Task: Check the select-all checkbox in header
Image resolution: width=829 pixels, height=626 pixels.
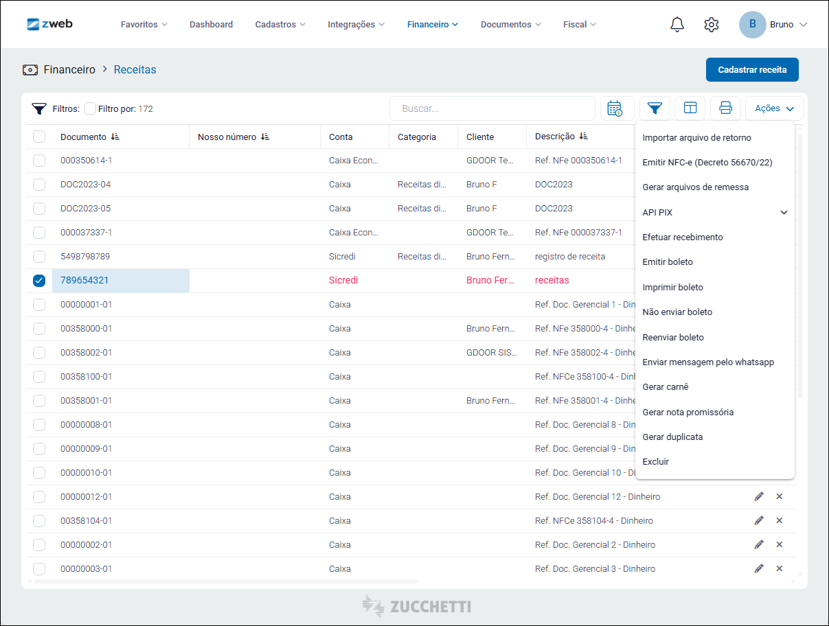Action: coord(39,137)
